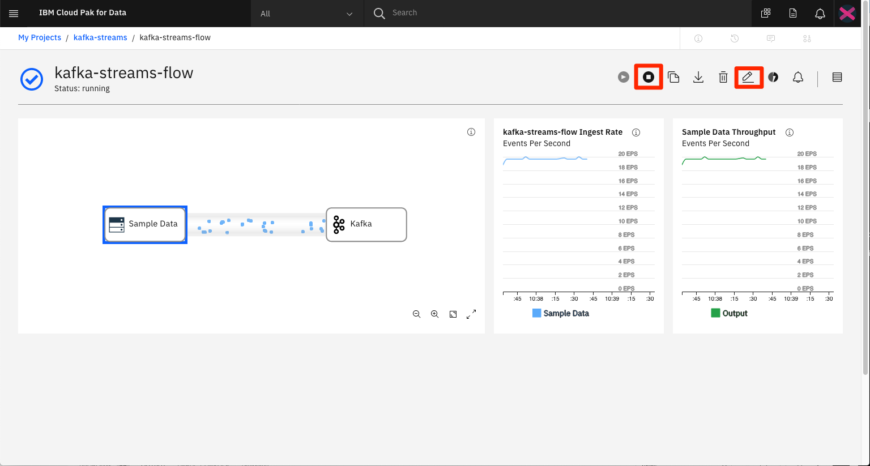Select the Kafka node
Screen dimensions: 870x466
(x=366, y=225)
